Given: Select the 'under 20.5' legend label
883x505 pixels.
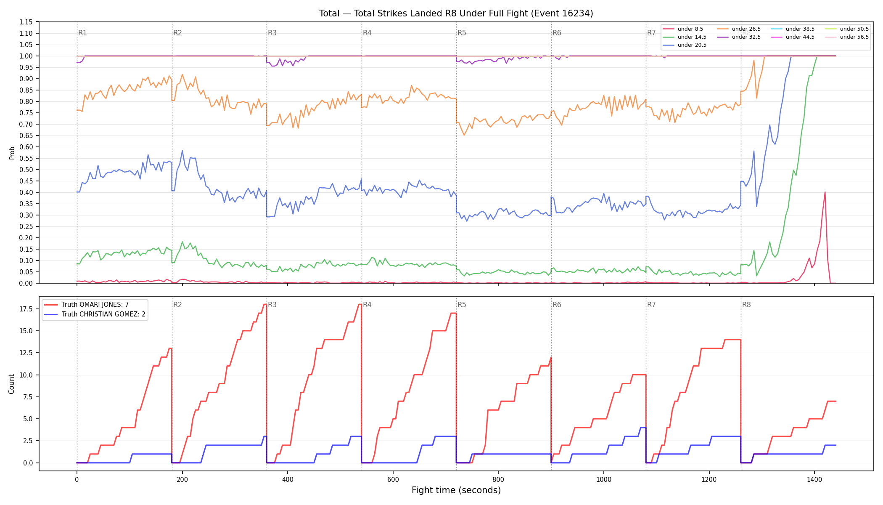Looking at the screenshot, I should (692, 45).
